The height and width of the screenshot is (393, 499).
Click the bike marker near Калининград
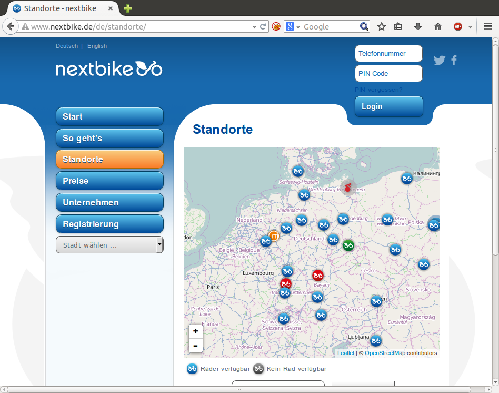(407, 179)
